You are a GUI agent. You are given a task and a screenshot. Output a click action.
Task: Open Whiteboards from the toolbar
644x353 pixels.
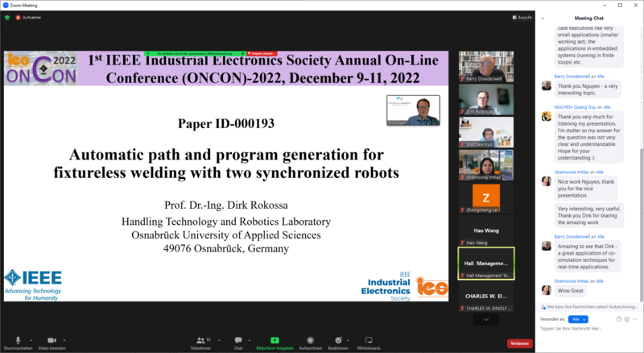(369, 343)
